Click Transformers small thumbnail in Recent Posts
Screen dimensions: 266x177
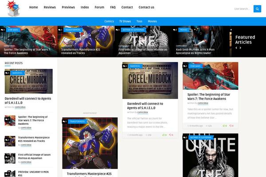click(x=10, y=141)
